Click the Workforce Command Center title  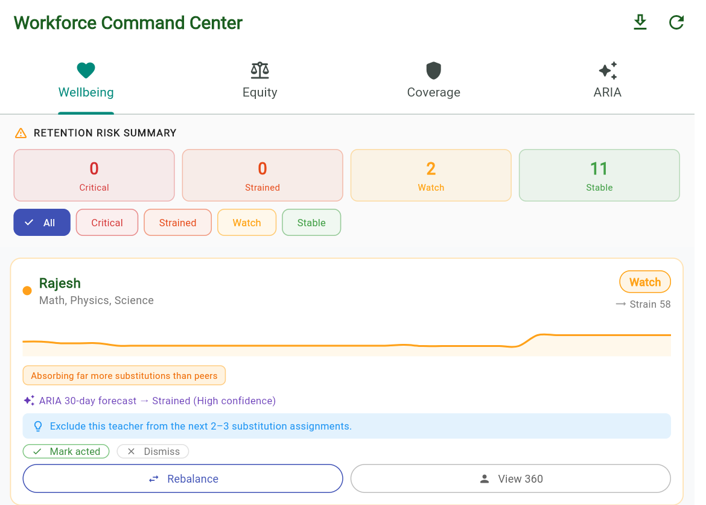coord(128,23)
